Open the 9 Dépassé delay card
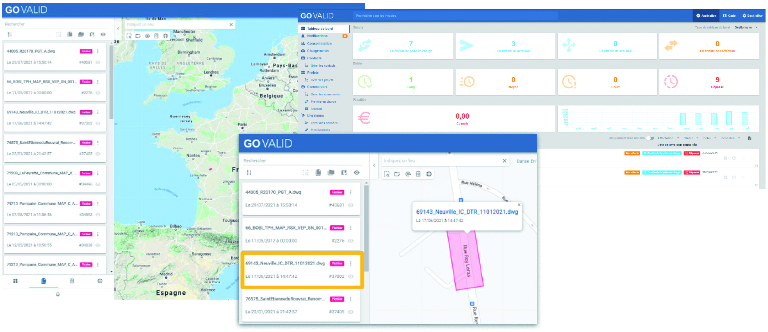 (709, 82)
